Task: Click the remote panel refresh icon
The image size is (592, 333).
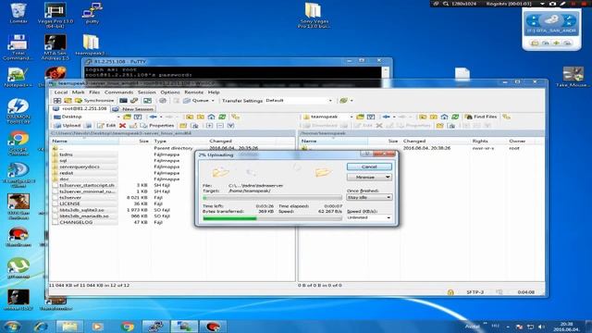Action: coord(455,117)
